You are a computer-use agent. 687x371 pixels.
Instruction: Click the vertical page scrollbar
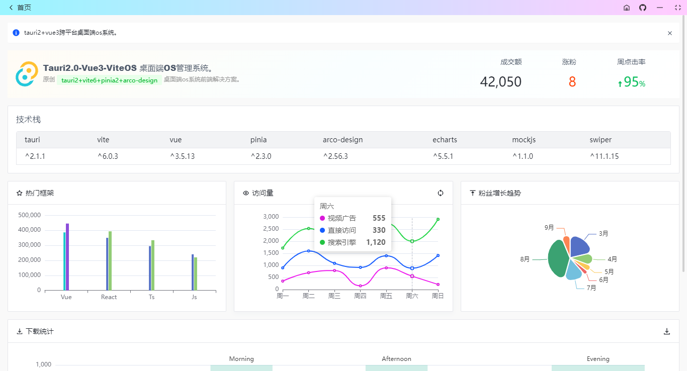684,143
